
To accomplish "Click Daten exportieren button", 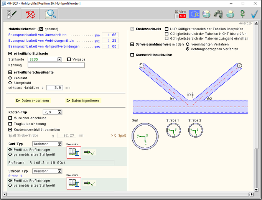I will pos(33,101).
